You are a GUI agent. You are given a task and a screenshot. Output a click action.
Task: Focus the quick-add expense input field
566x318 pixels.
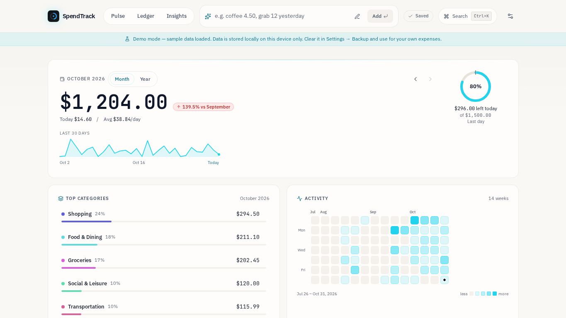tap(282, 16)
